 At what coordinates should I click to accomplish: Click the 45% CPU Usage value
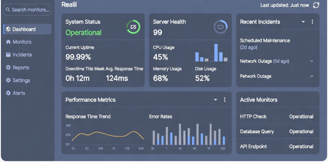(x=160, y=57)
